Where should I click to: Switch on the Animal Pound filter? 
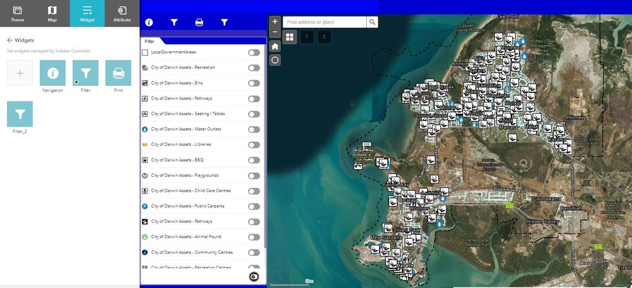[x=254, y=237]
